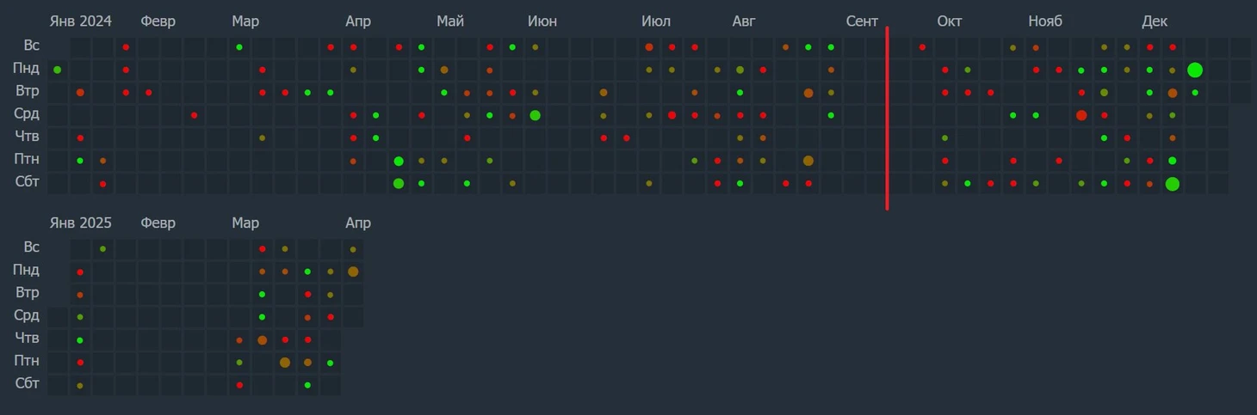Click the largest orange dot in the 2025 Friday row
Viewport: 1257px width, 415px height.
click(x=285, y=363)
